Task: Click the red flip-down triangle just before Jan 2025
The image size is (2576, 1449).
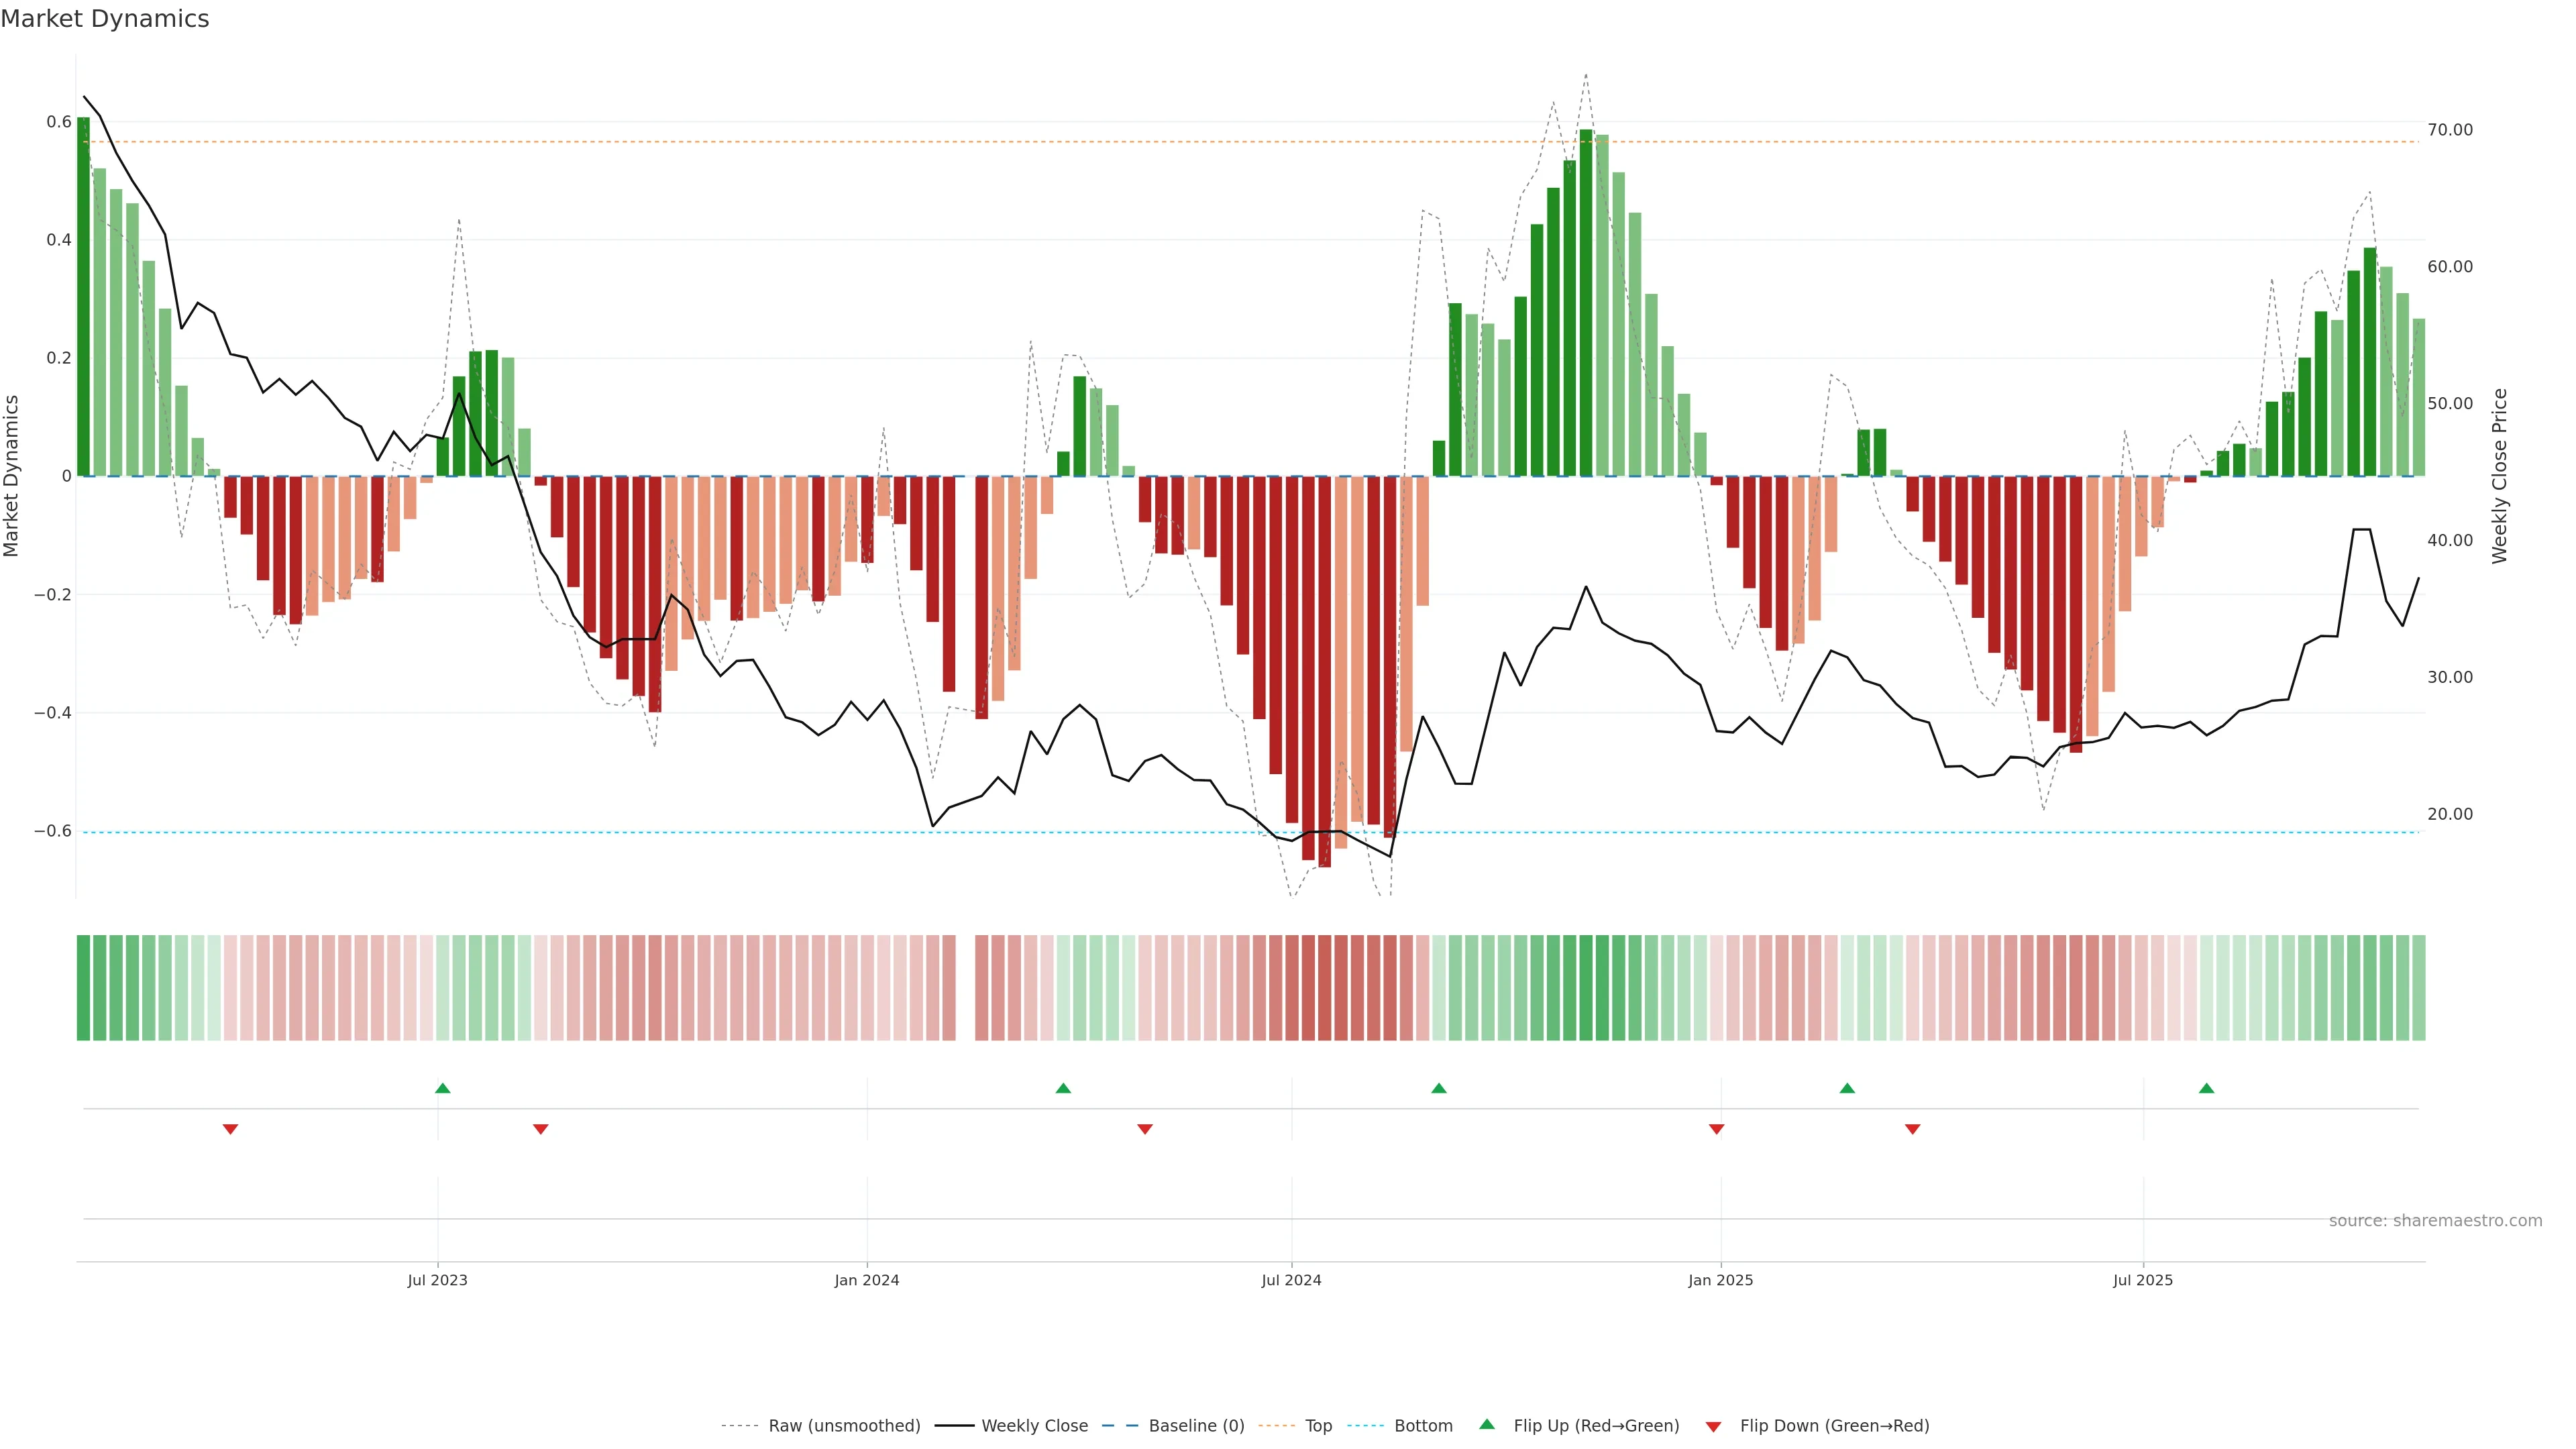Action: (x=1717, y=1129)
